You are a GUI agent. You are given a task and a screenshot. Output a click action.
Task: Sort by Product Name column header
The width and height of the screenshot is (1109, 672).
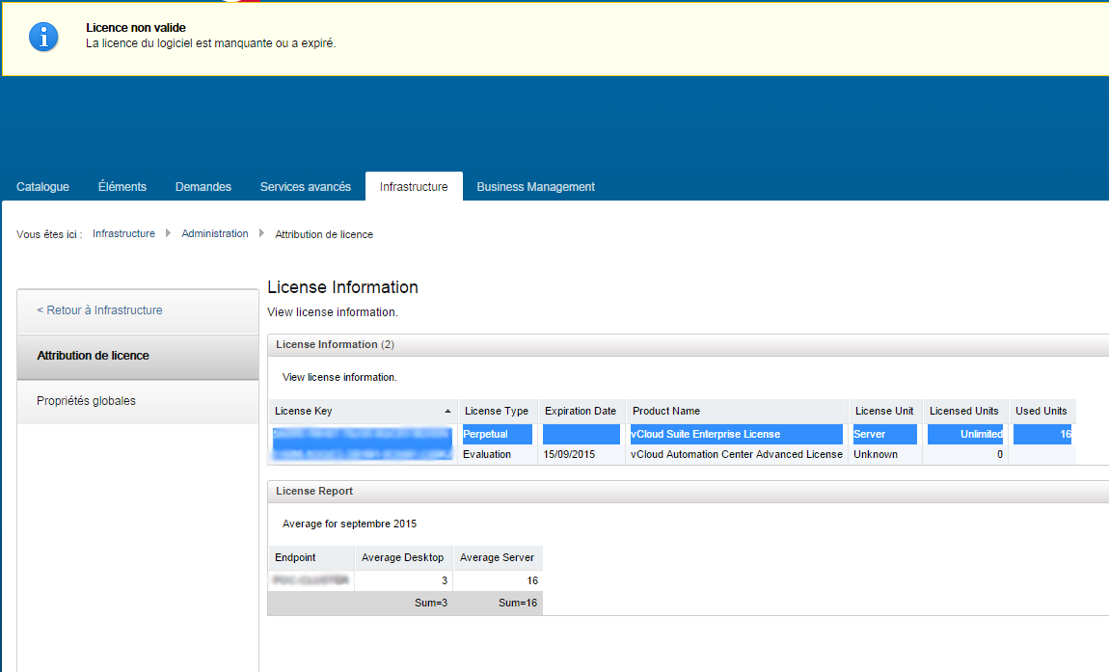click(665, 411)
